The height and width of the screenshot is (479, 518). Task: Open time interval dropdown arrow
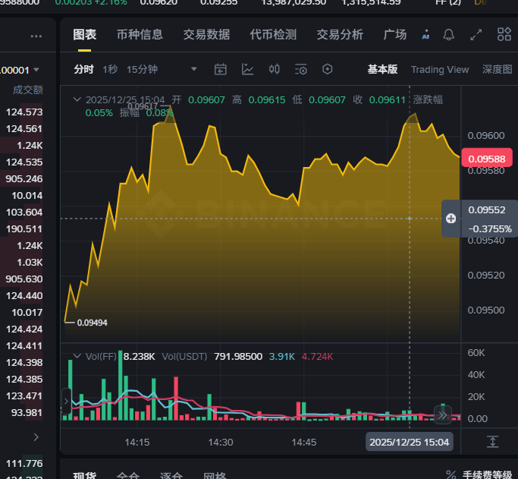point(194,69)
